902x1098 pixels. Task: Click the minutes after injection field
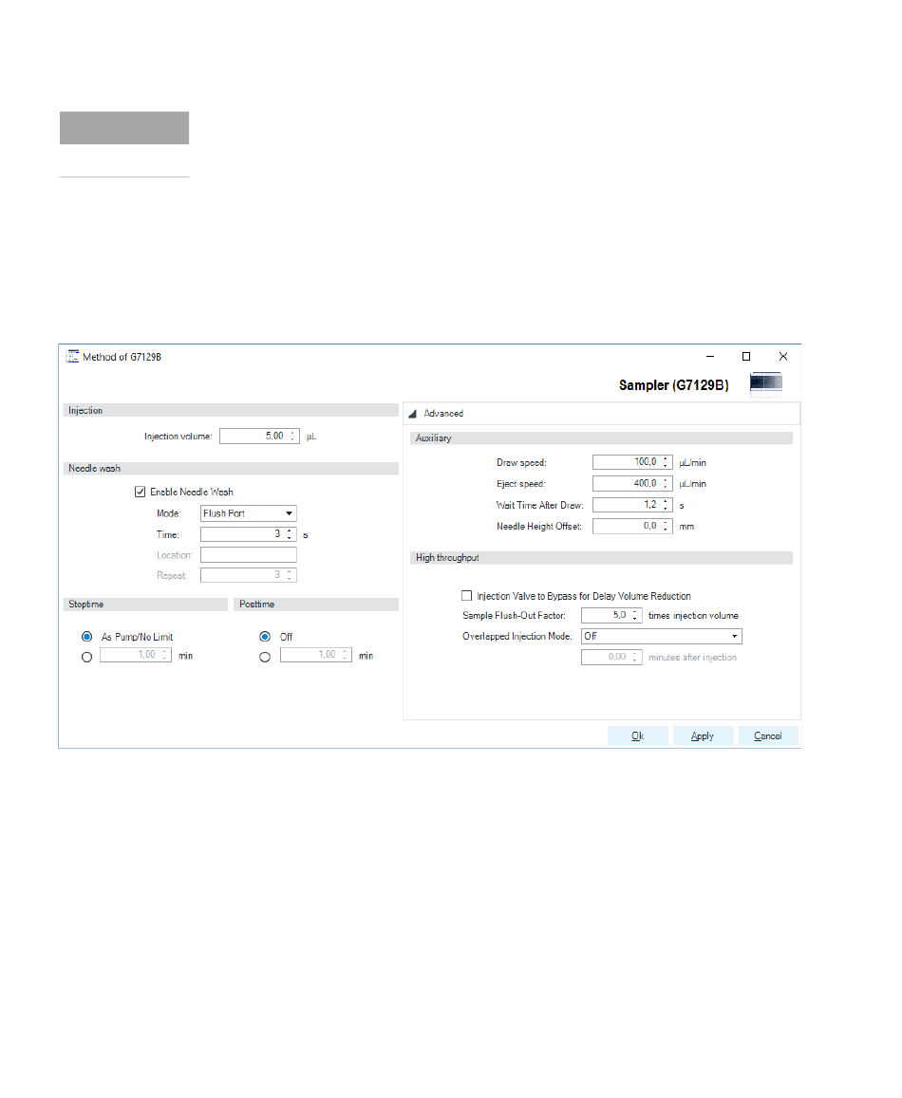coord(611,657)
